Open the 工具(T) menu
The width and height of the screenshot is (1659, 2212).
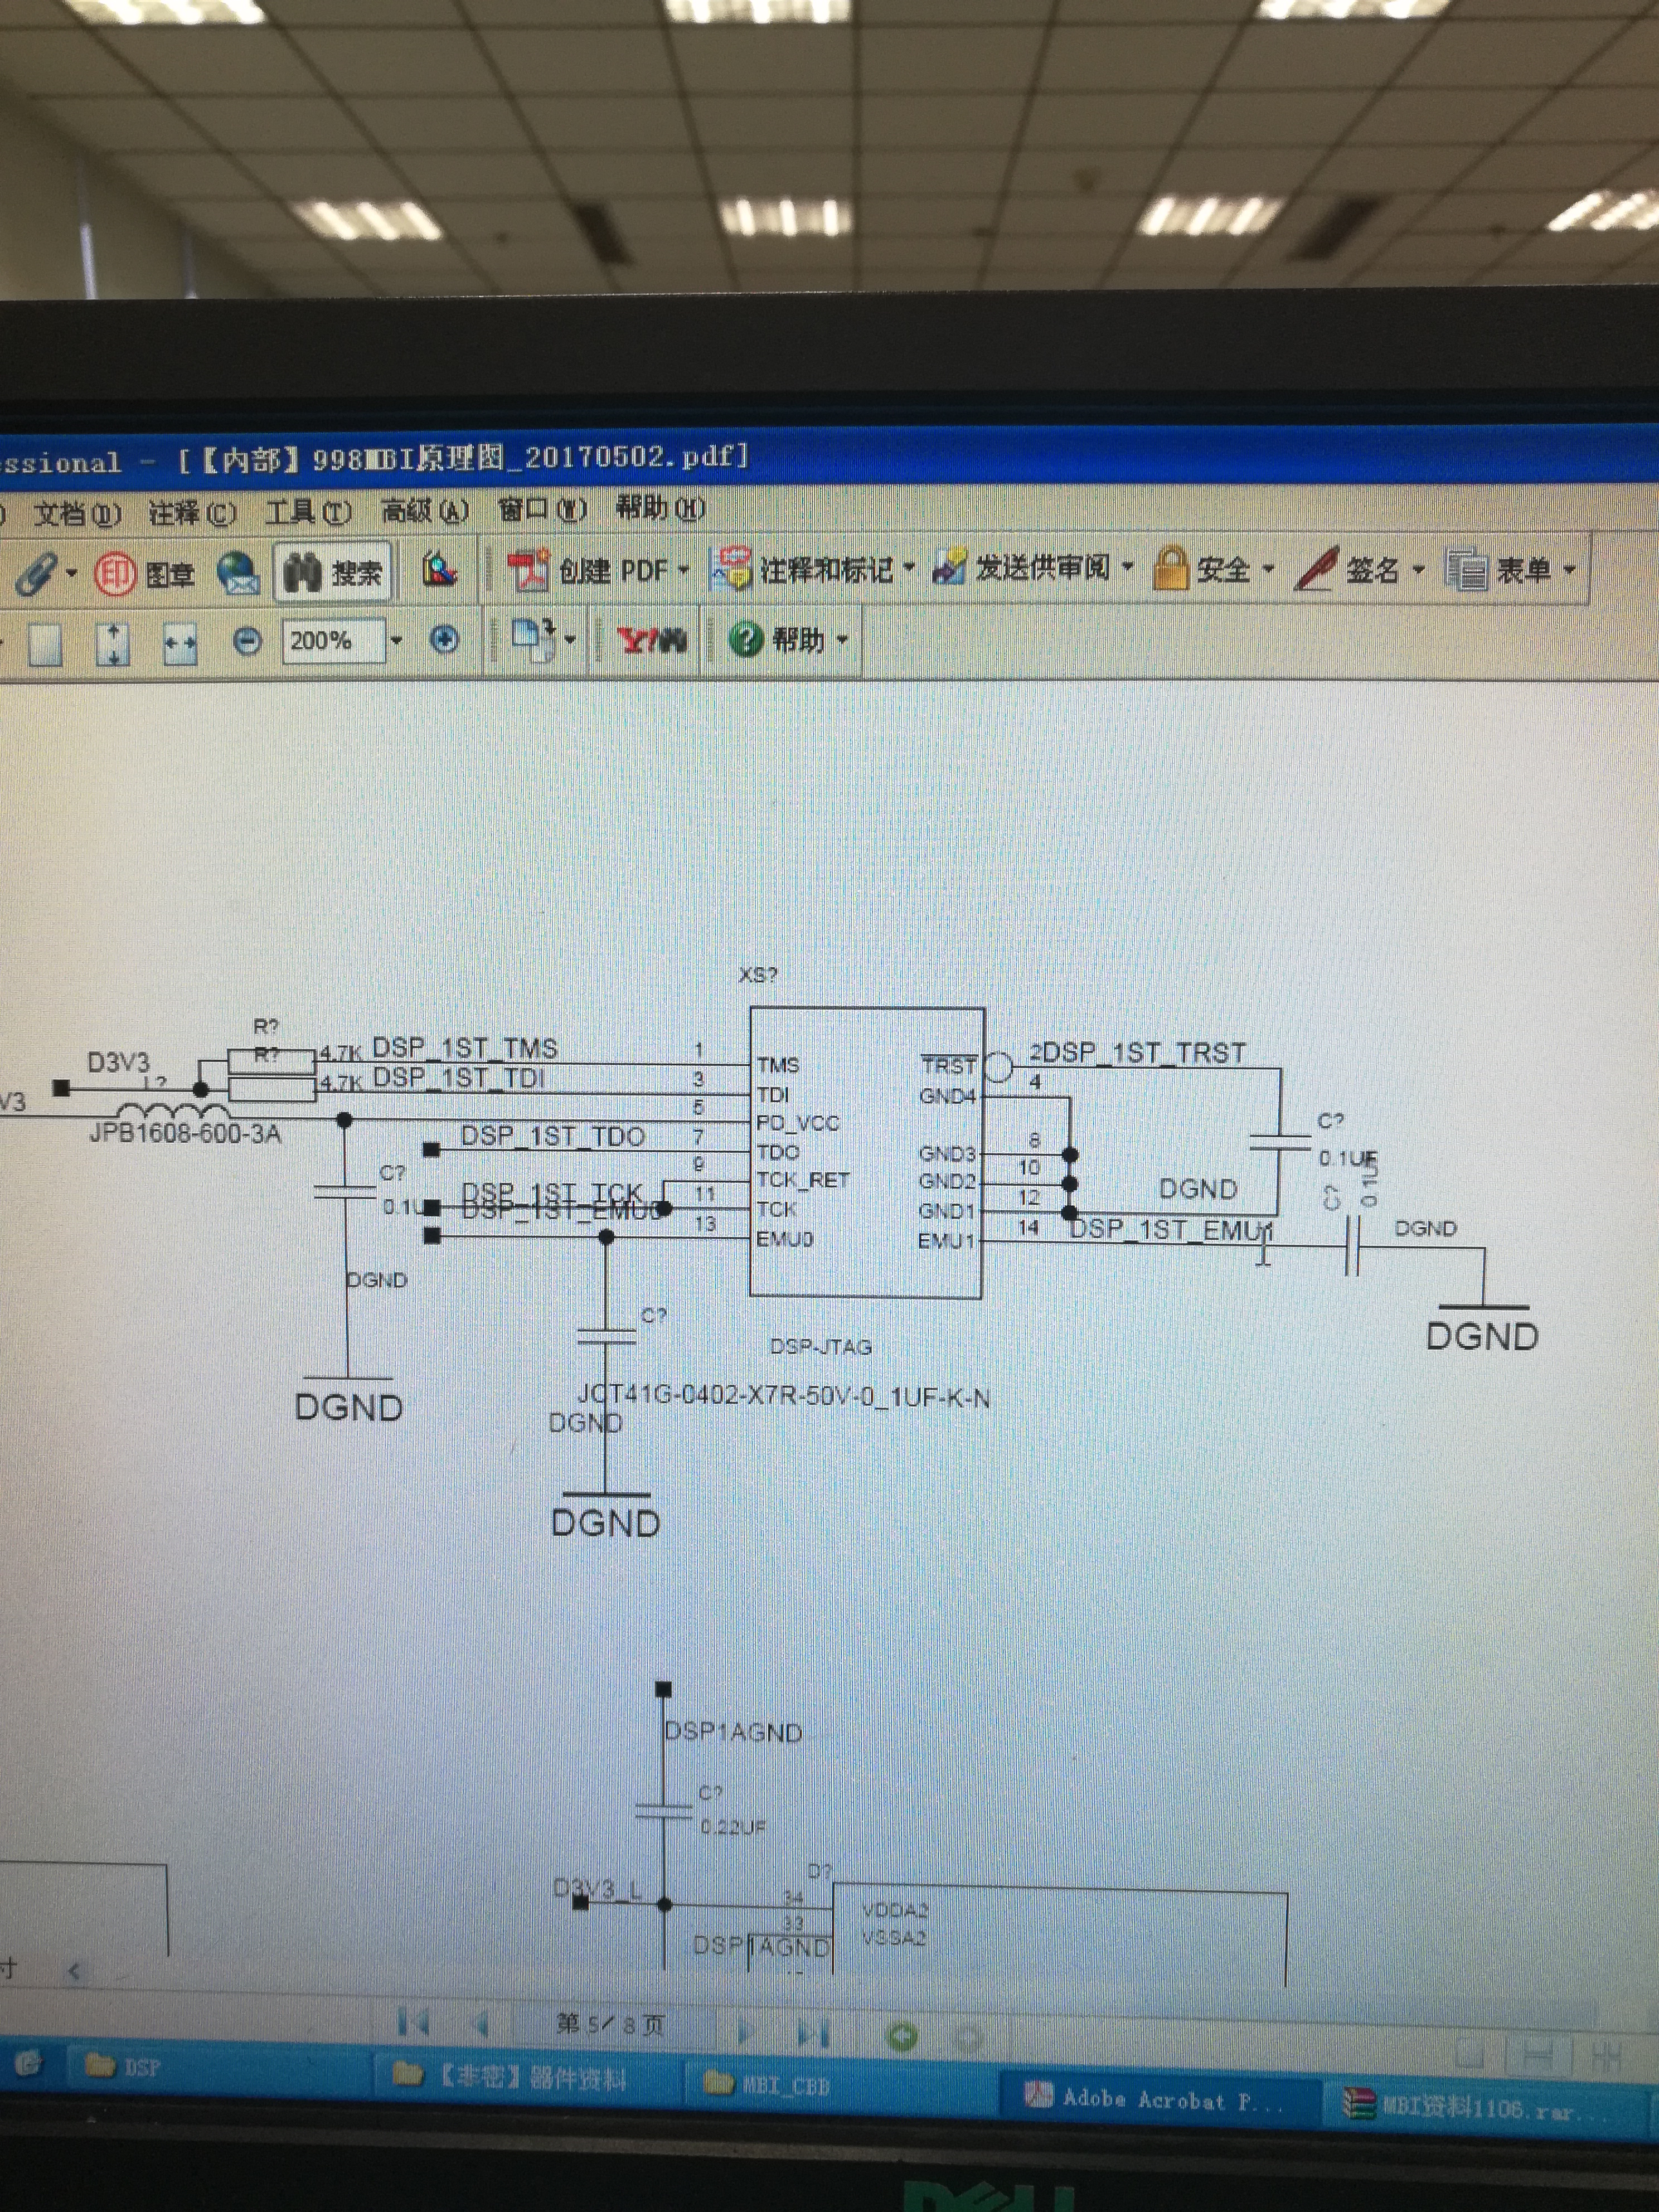coord(308,513)
